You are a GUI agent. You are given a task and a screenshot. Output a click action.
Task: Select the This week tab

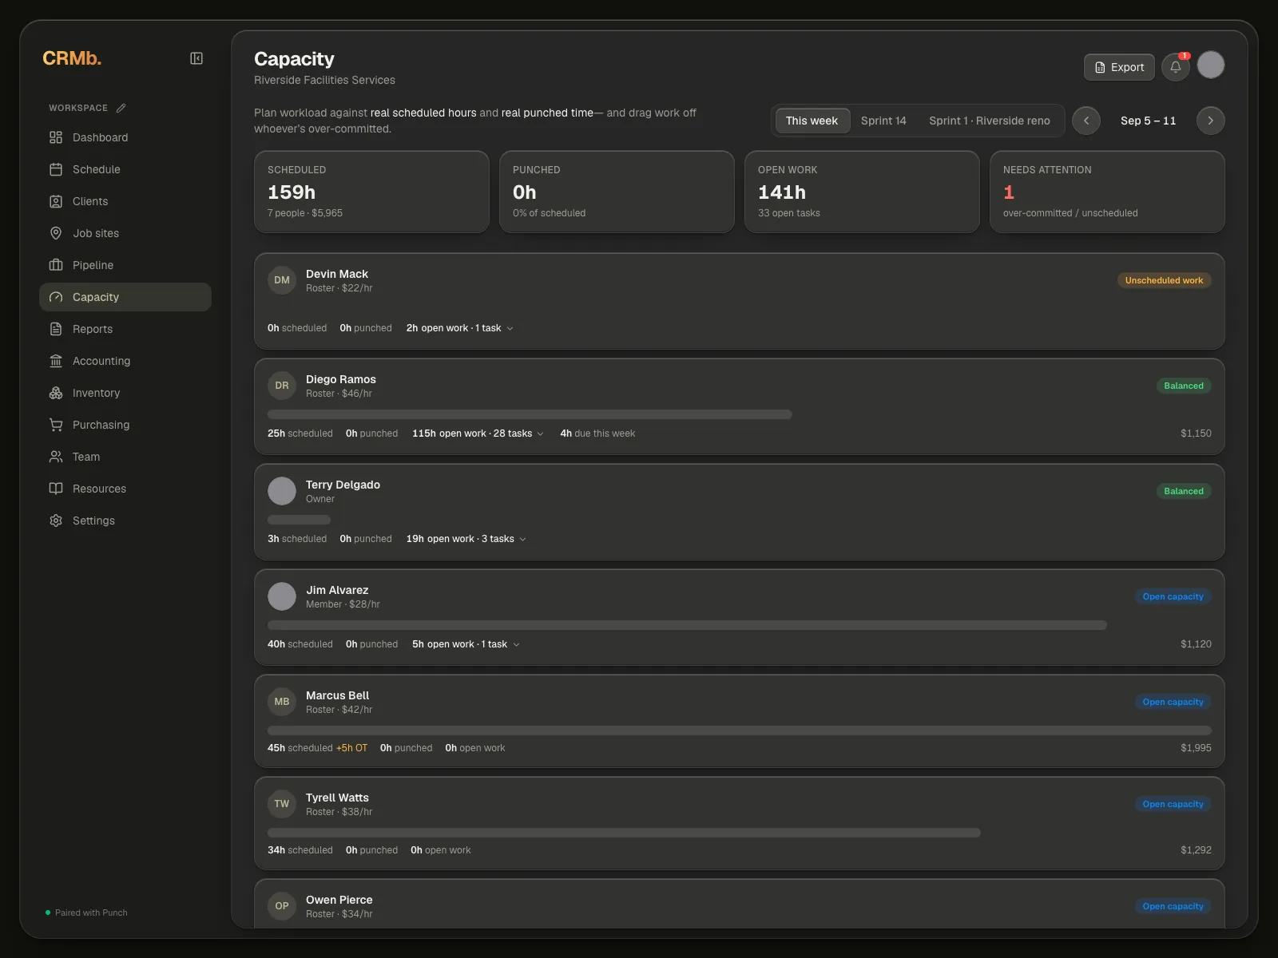click(812, 121)
